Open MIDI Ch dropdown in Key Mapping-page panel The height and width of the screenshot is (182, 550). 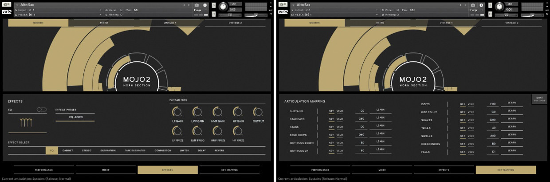334,14
